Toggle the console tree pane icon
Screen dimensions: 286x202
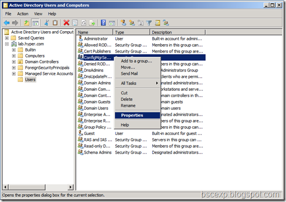pyautogui.click(x=35, y=23)
